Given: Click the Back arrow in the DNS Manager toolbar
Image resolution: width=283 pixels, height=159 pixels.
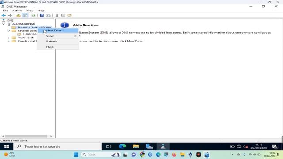Looking at the screenshot, I should point(4,15).
